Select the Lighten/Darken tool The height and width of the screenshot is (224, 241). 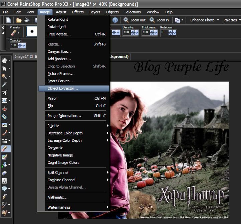[4, 141]
